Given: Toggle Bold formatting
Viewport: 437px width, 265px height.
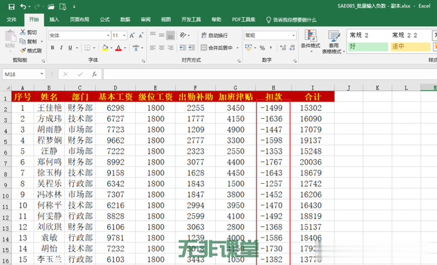Looking at the screenshot, I should [x=53, y=48].
